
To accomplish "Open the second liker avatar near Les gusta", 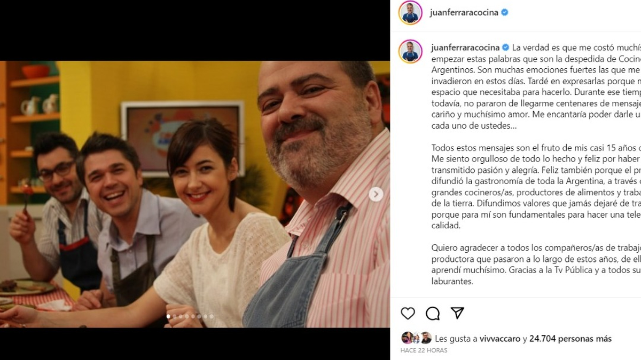I will (416, 338).
